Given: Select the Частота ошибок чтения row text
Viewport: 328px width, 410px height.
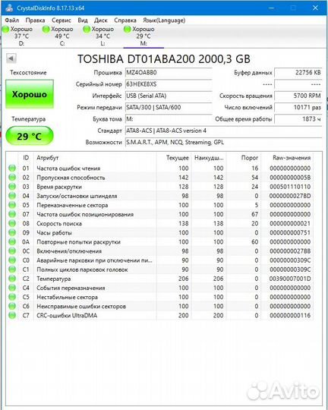Looking at the screenshot, I should click(x=68, y=169).
